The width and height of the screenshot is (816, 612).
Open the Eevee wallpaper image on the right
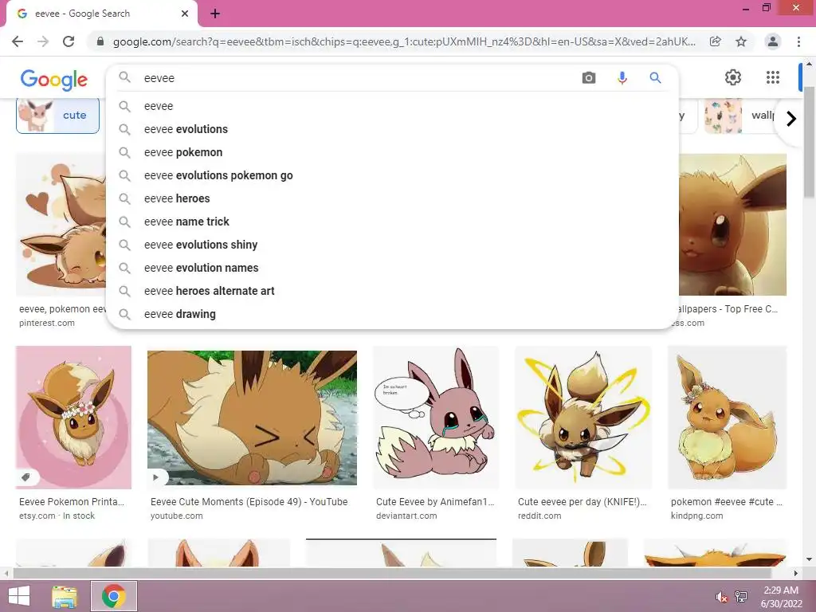(x=733, y=224)
